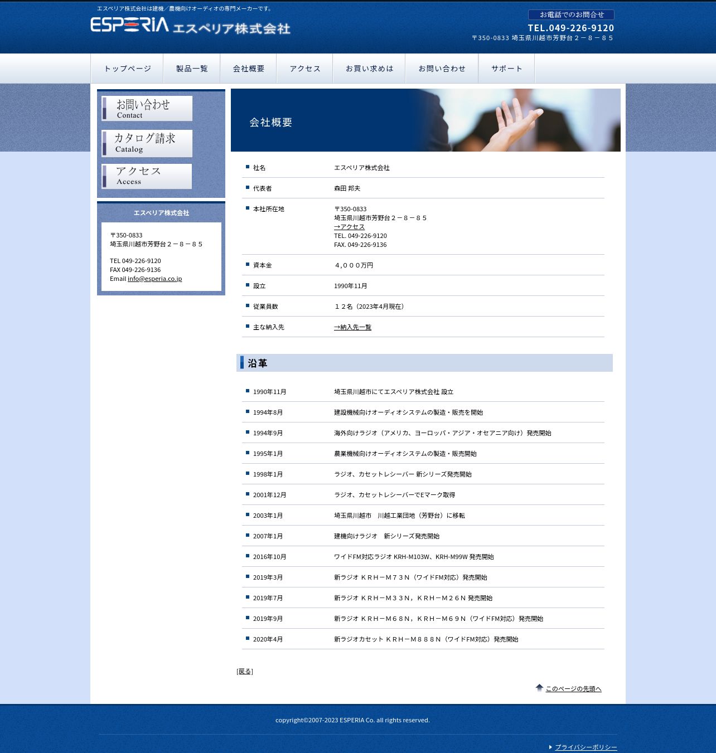Click the 1994年8月 history date
The height and width of the screenshot is (753, 716).
click(x=268, y=412)
